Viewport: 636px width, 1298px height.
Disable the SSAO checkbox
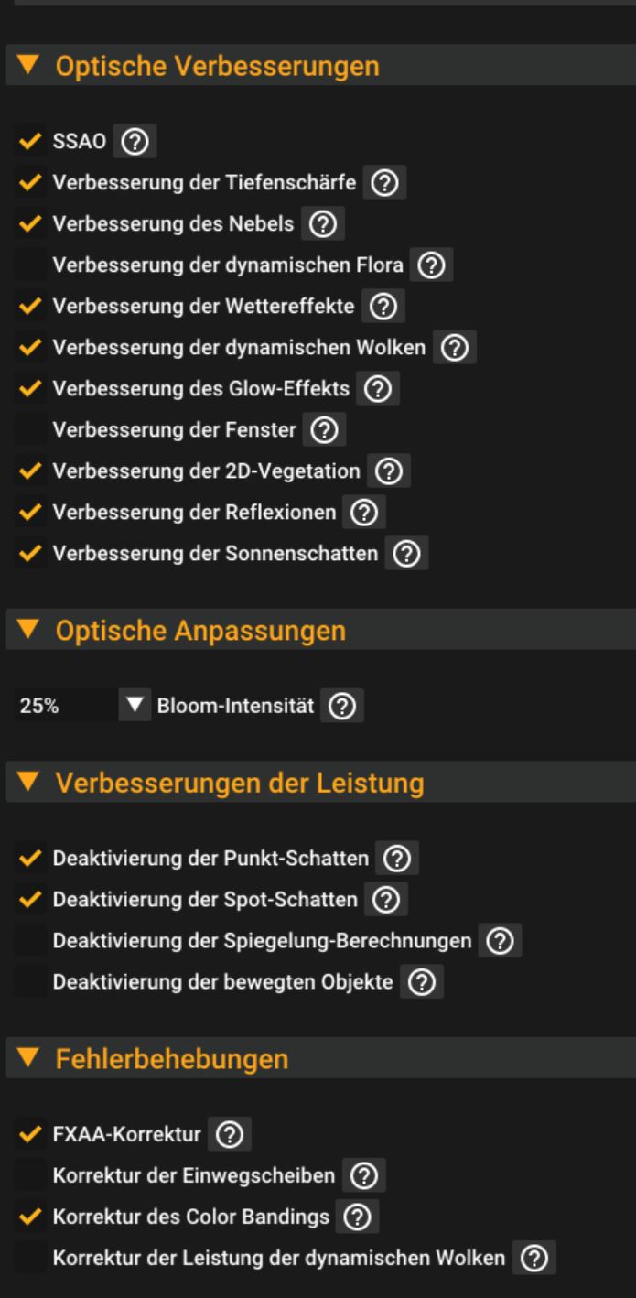[x=30, y=142]
